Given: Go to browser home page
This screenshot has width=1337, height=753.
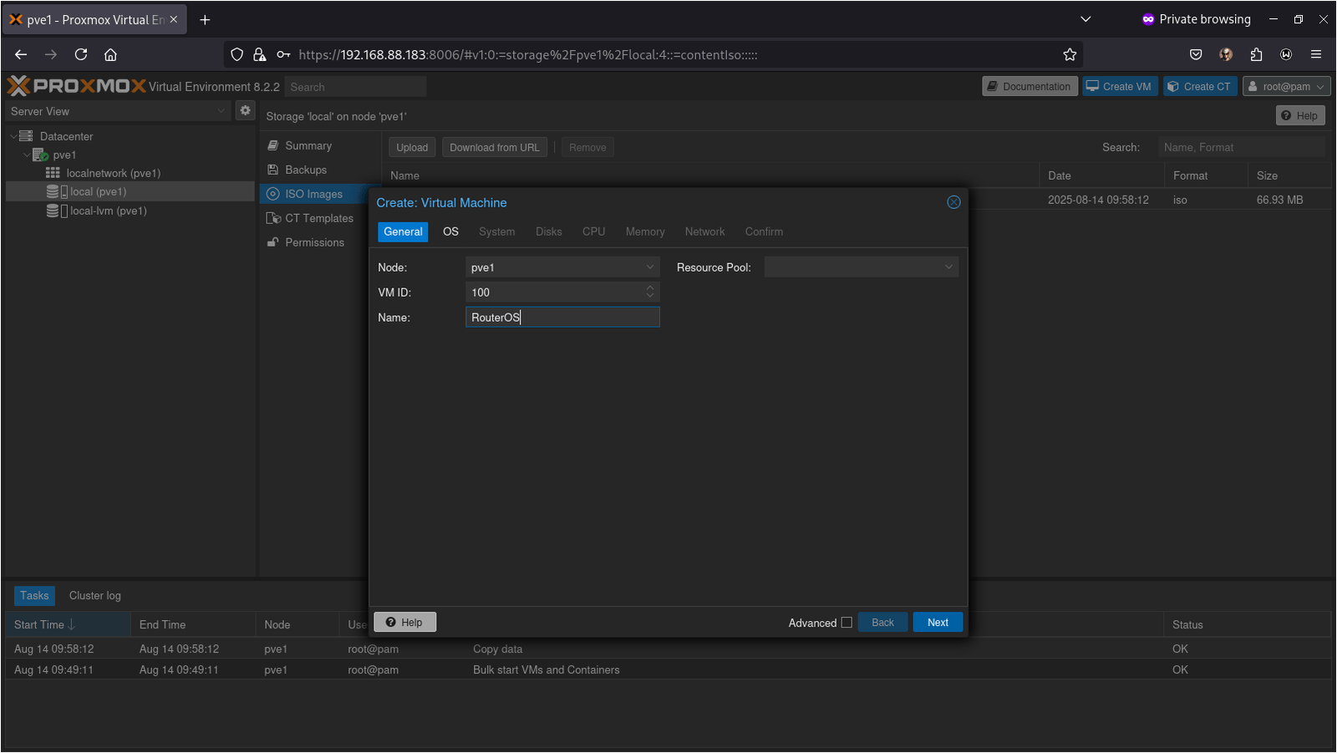Looking at the screenshot, I should pyautogui.click(x=110, y=54).
